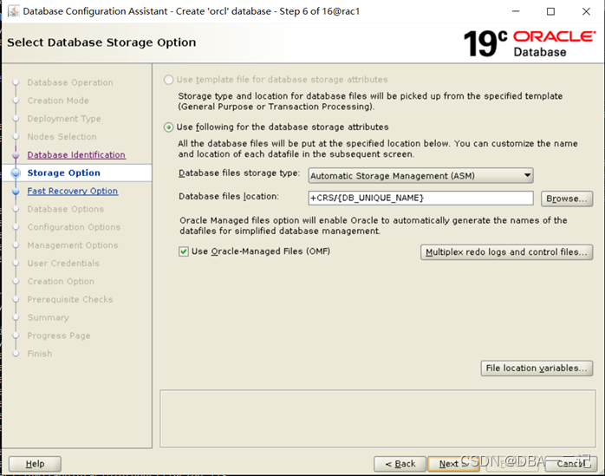Screen dimensions: 605x476
Task: Select 'Use following for the database storage attributes' radio
Action: tap(168, 127)
